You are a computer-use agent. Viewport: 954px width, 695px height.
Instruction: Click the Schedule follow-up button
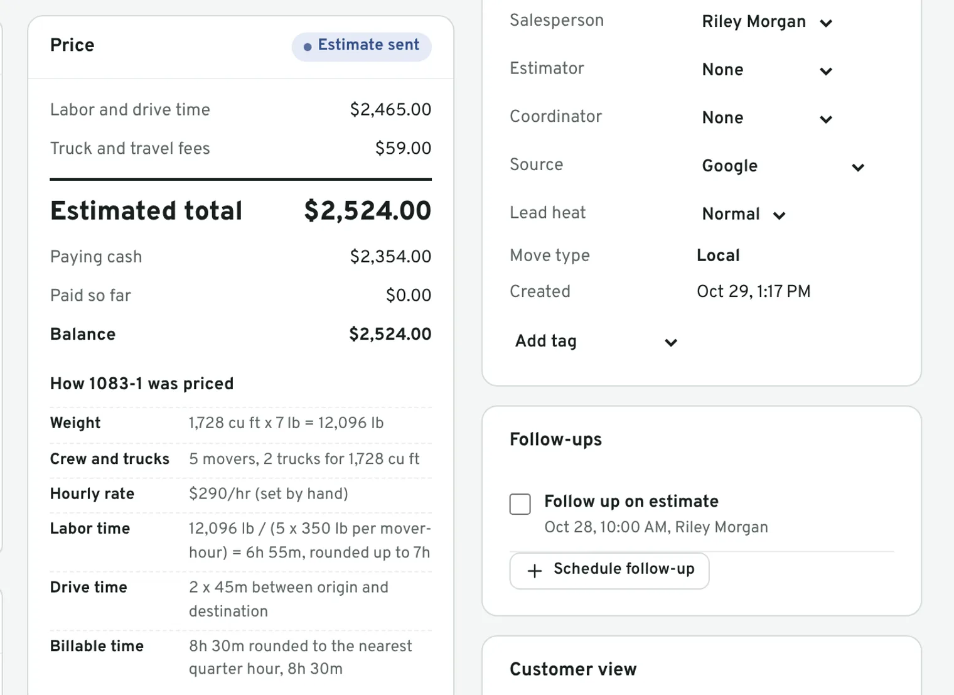[x=609, y=570]
